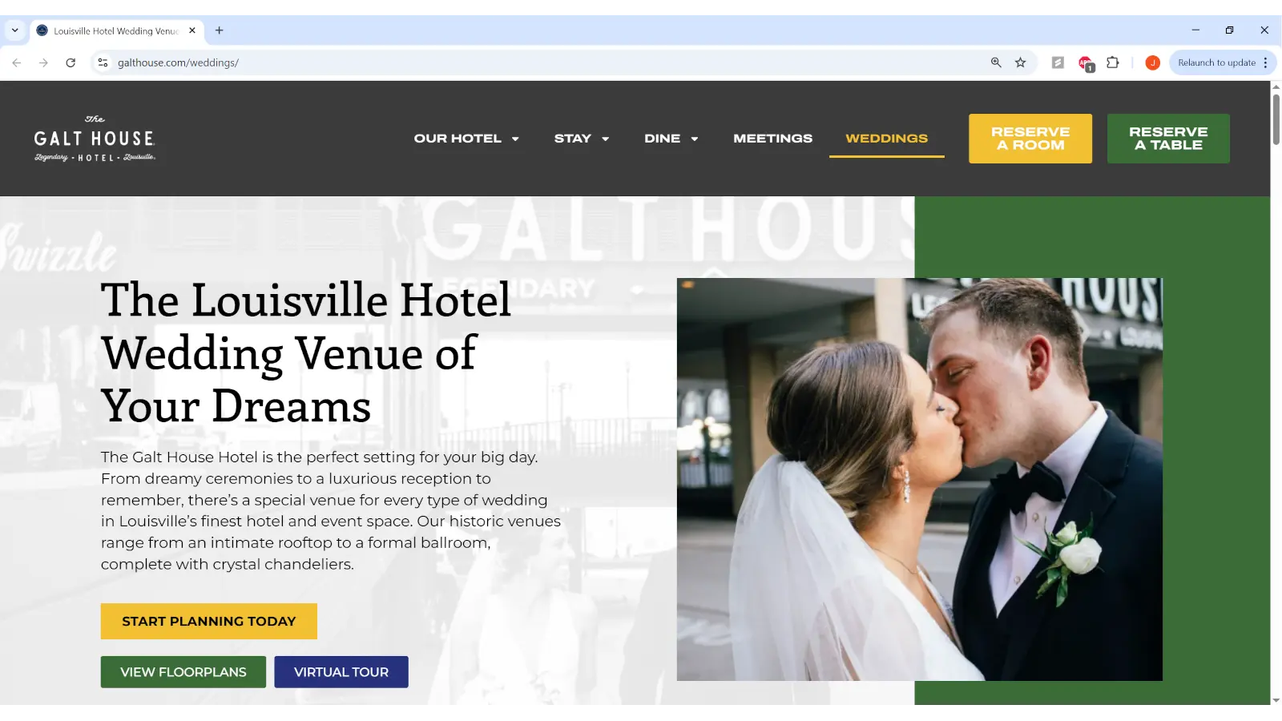Open the Virtual Tour button
1282x721 pixels.
[341, 672]
